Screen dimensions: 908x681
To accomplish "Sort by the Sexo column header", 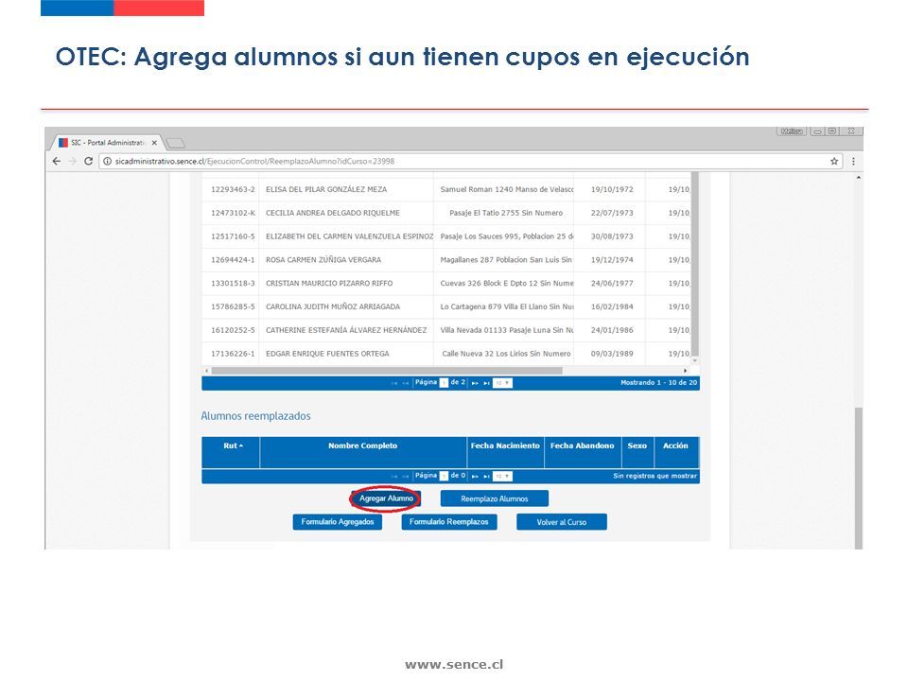I will tap(637, 452).
